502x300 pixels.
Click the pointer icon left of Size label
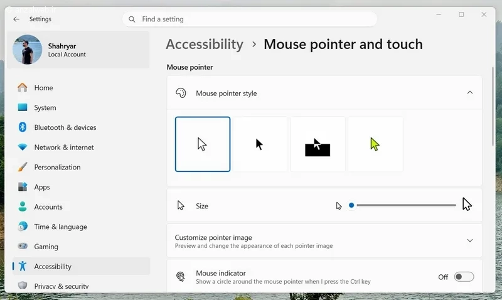click(x=181, y=206)
